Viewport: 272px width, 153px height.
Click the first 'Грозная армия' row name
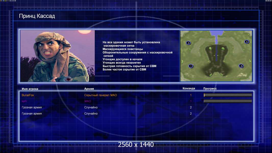(32, 107)
